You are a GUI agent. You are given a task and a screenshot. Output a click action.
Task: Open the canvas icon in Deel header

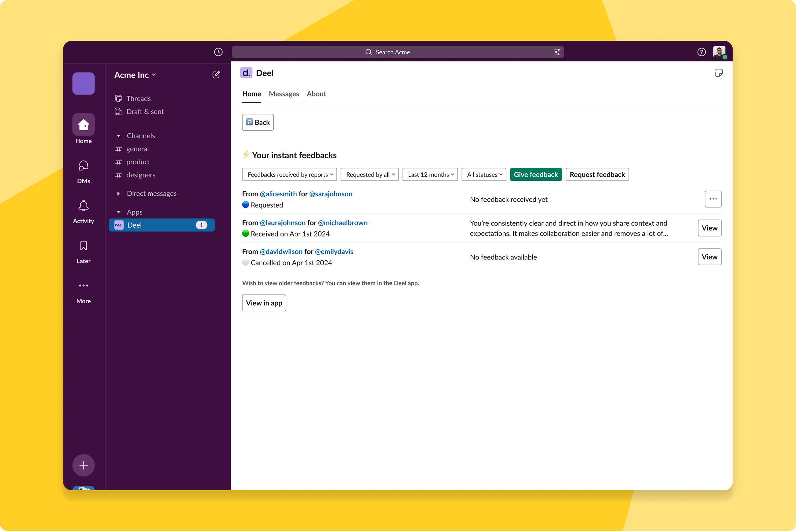click(x=718, y=73)
